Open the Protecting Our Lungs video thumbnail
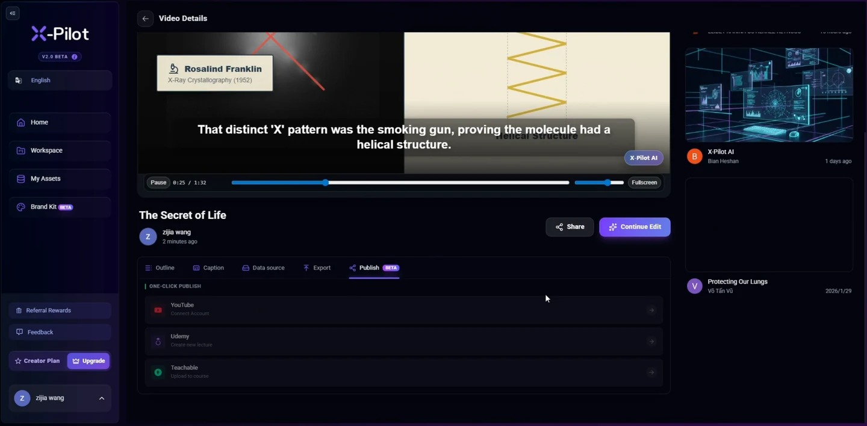 pos(769,224)
